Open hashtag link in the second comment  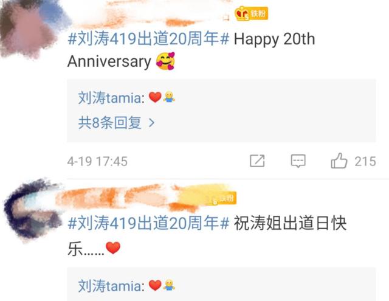click(x=148, y=223)
